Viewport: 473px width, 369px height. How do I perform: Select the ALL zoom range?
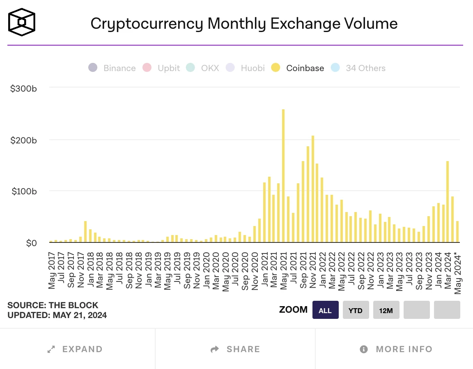pos(326,310)
